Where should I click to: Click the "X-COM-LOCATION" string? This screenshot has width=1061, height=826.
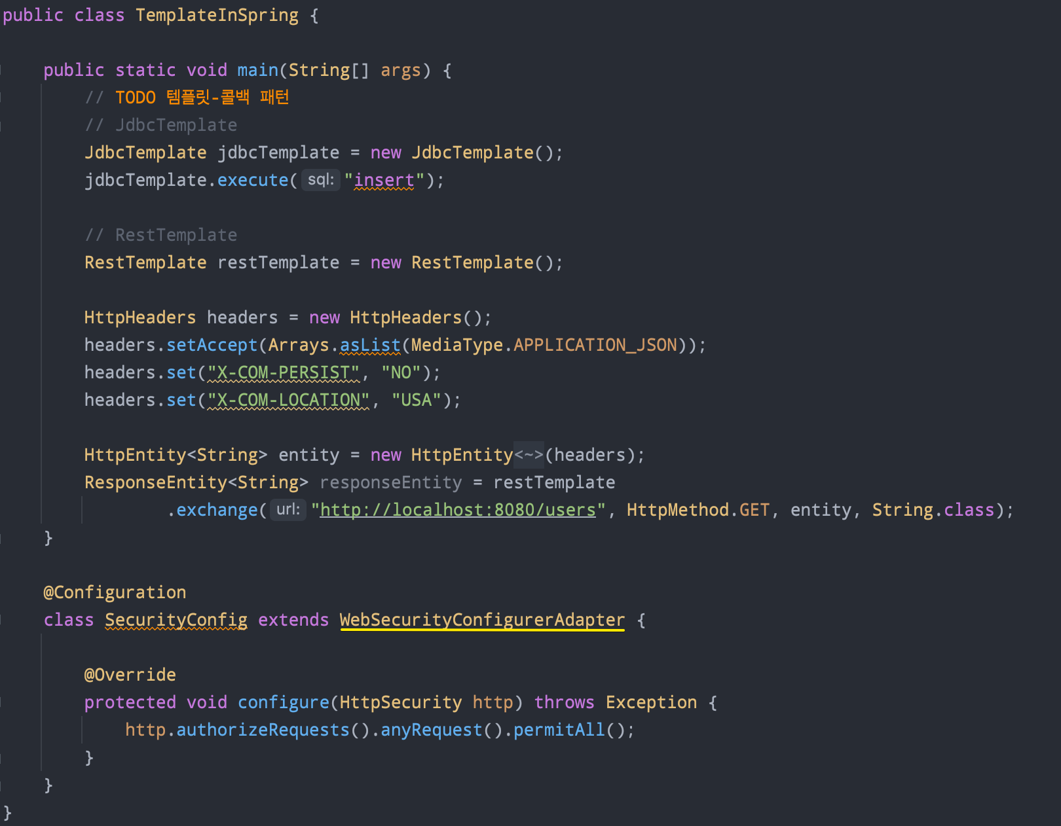click(289, 400)
